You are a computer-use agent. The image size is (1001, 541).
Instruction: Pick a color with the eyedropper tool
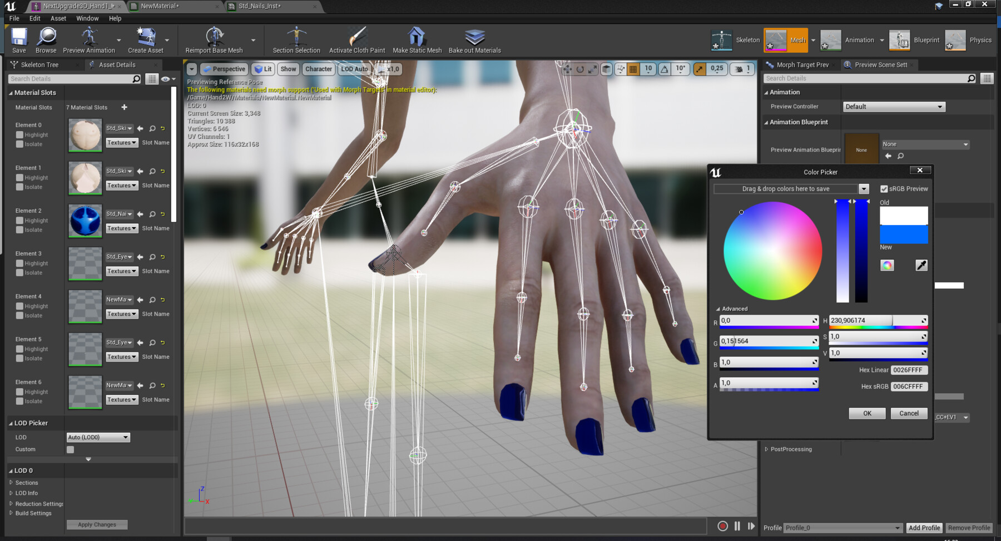[x=921, y=265]
